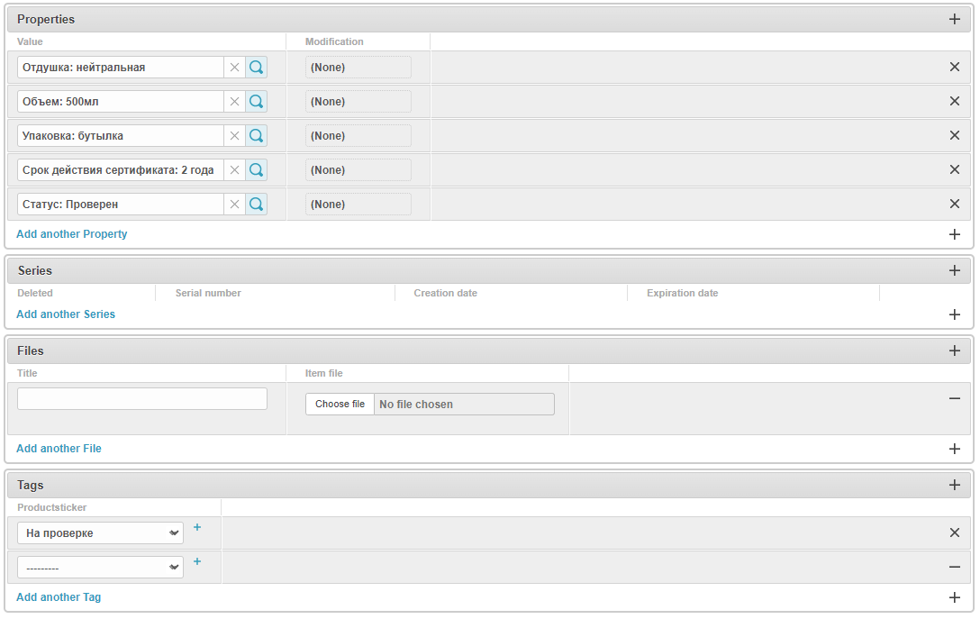
Task: Click the Add another Property link
Action: [x=72, y=234]
